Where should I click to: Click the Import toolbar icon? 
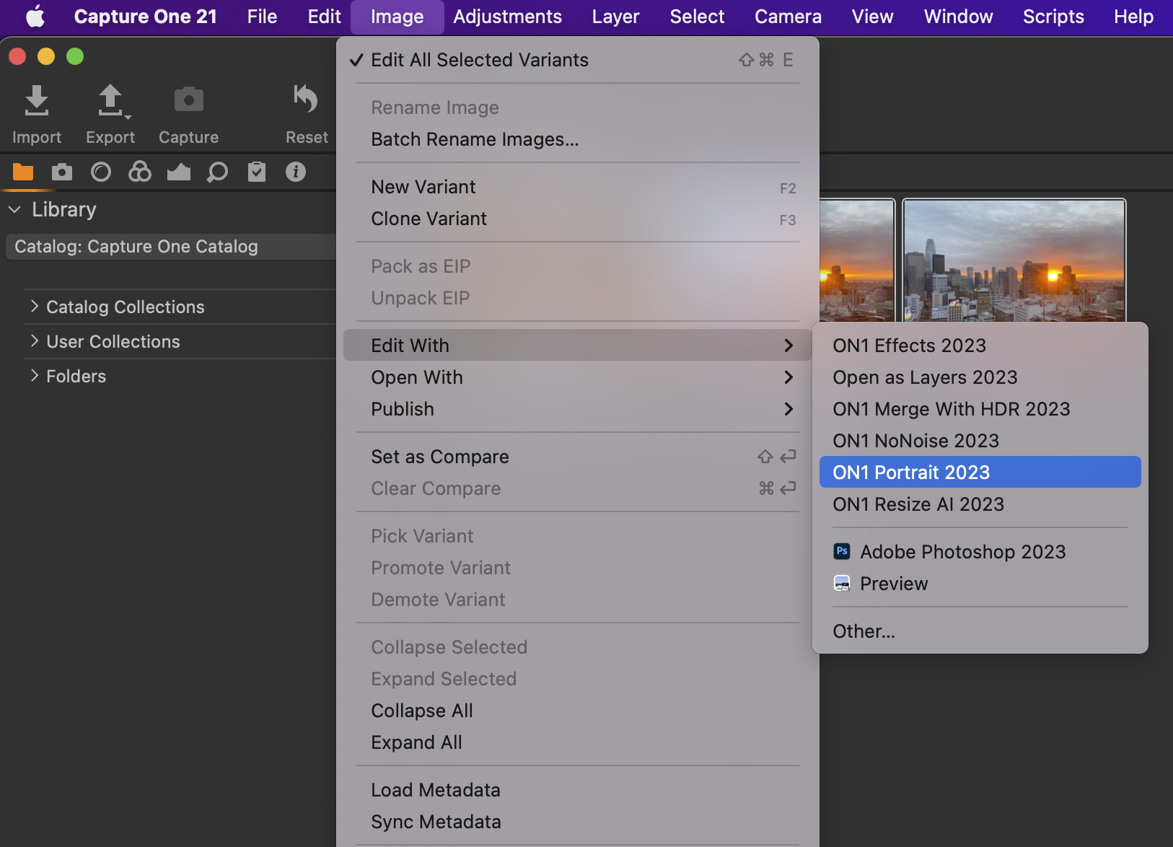click(36, 101)
